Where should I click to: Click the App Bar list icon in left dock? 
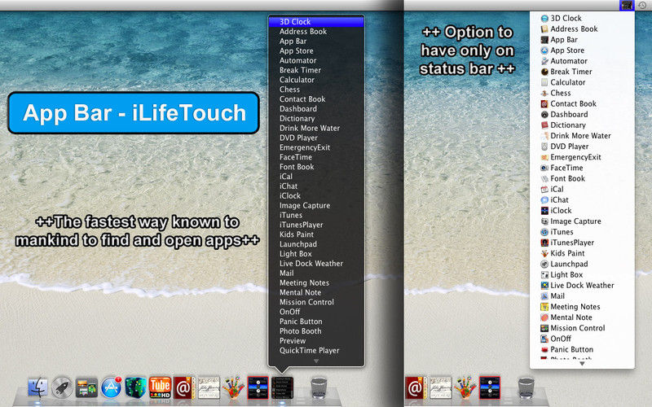[282, 387]
